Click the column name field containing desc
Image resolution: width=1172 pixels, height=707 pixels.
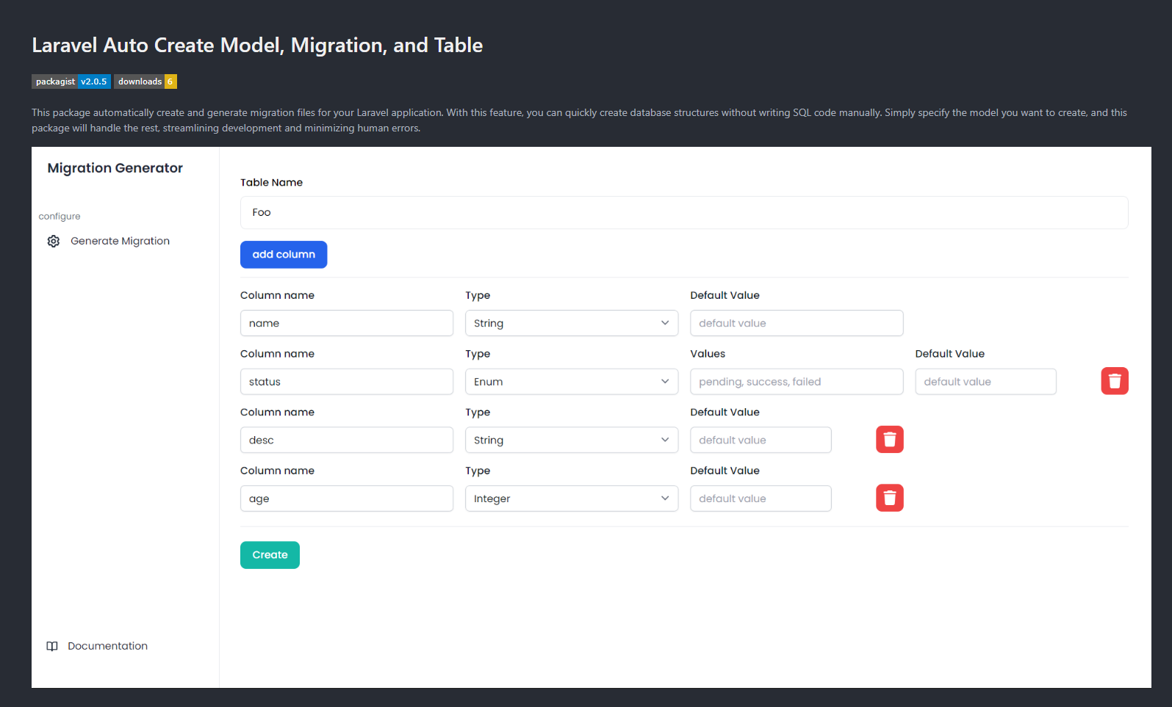point(347,440)
